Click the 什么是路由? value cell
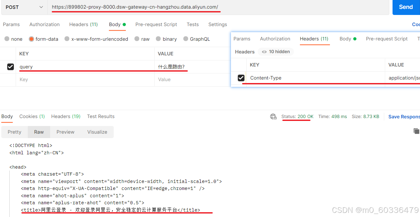The height and width of the screenshot is (217, 420). tap(193, 67)
